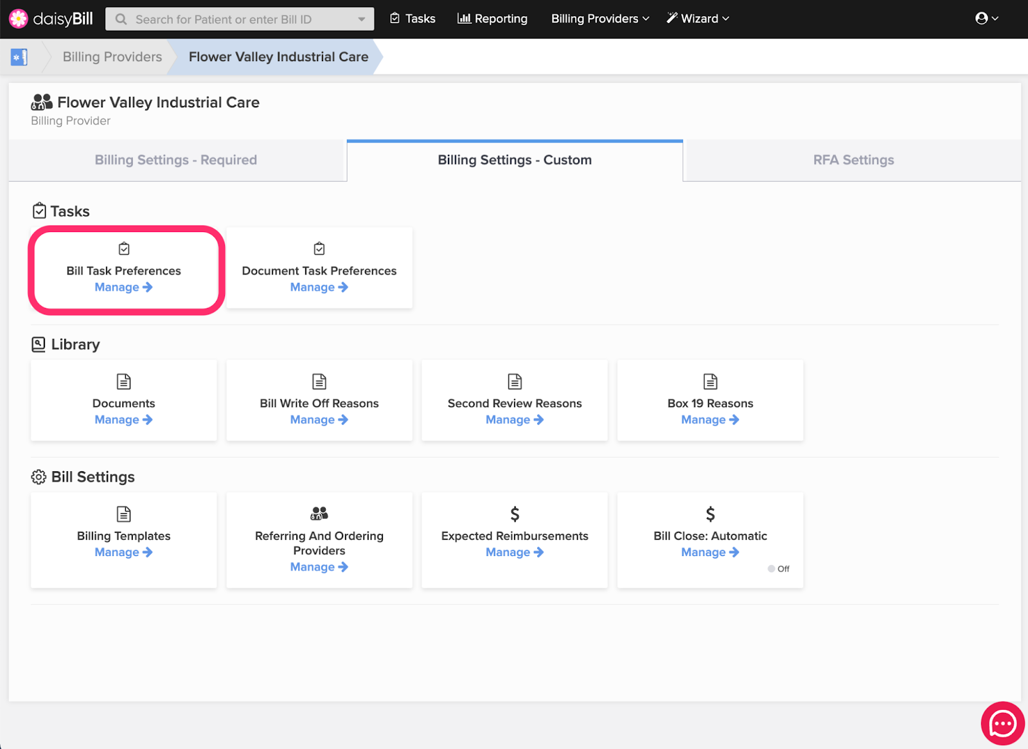This screenshot has width=1028, height=749.
Task: Open the red chat support bubble
Action: point(1002,723)
